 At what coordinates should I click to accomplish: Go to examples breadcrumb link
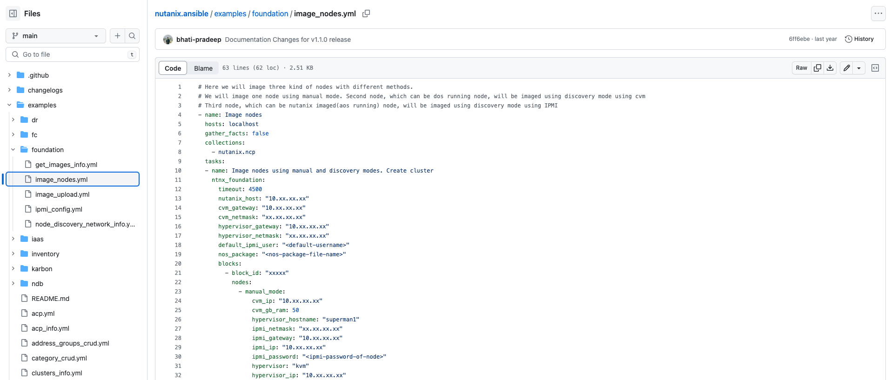tap(230, 13)
